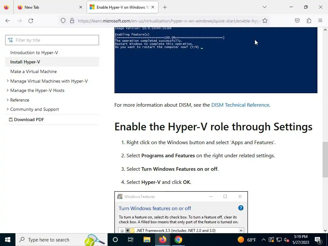Open the DISM Technical Reference link
The image size is (328, 246).
tap(240, 105)
